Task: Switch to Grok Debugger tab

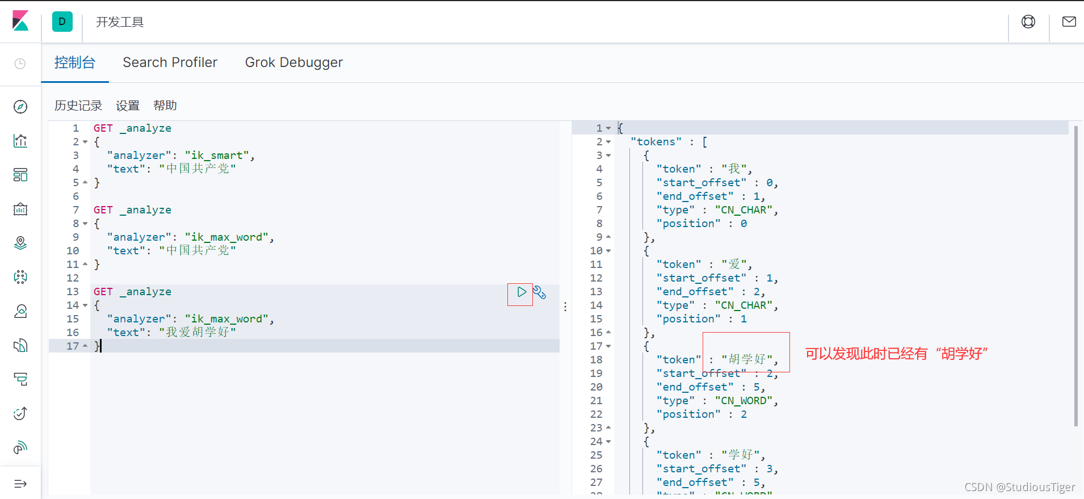Action: click(294, 62)
